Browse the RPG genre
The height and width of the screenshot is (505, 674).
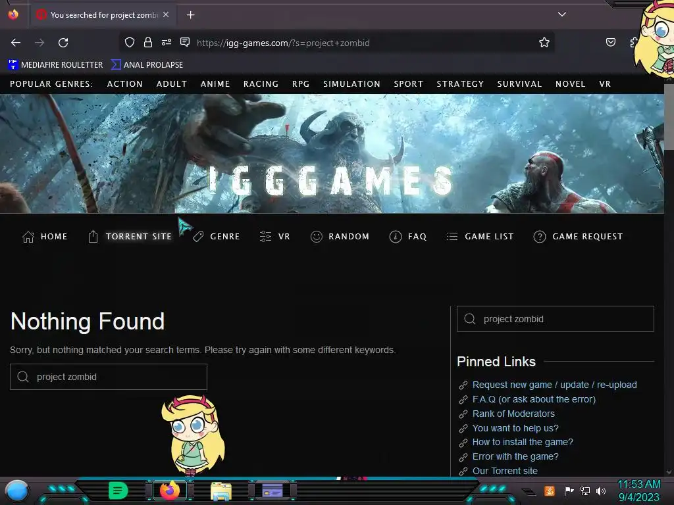click(301, 84)
